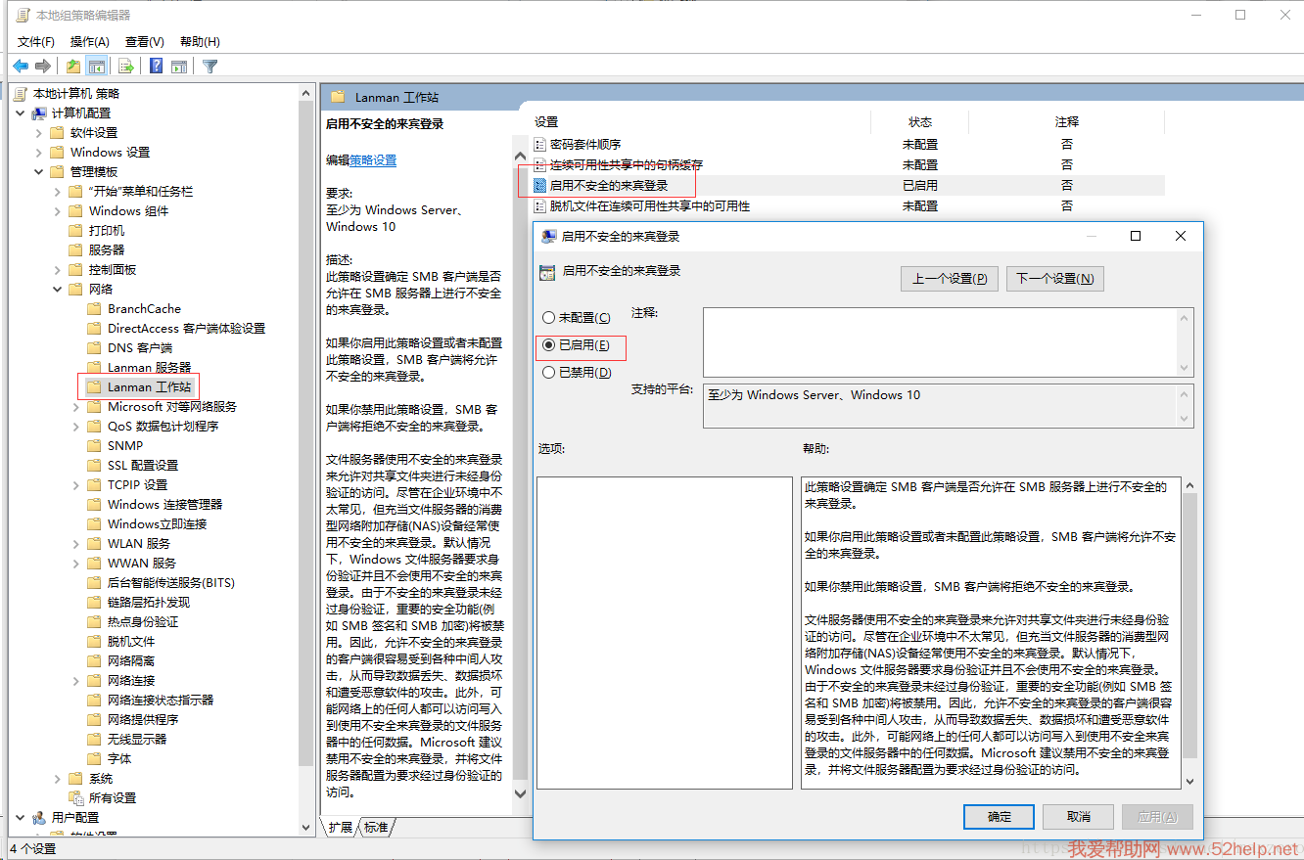The width and height of the screenshot is (1304, 860).
Task: Open the 操作(A) menu
Action: 90,42
